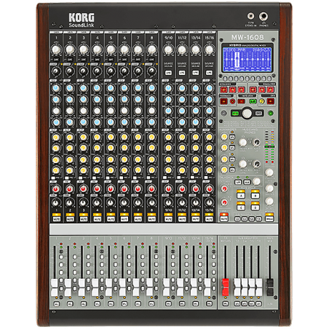
Task: Toggle the LINE switch on channel 5
Action: pyautogui.click(x=111, y=60)
